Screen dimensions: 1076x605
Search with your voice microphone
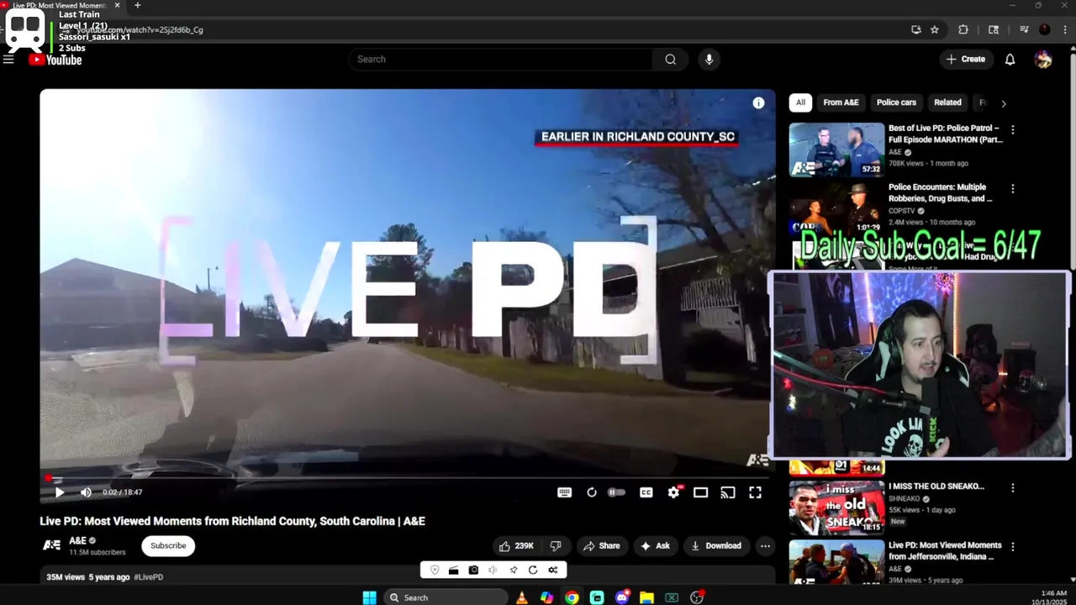[x=709, y=60]
